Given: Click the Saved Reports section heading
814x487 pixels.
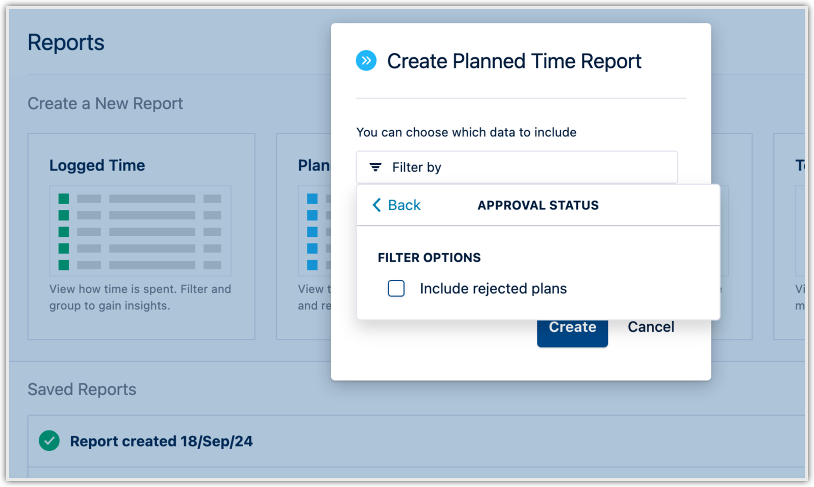Looking at the screenshot, I should 82,389.
